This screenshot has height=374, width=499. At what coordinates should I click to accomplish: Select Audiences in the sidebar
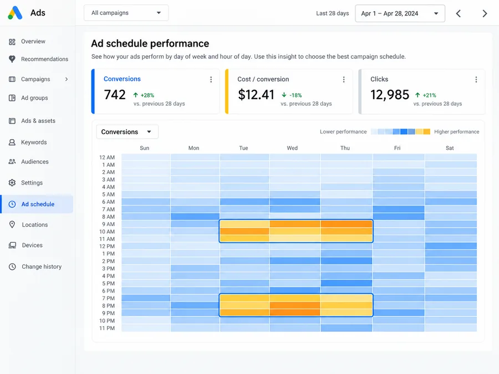[35, 162]
